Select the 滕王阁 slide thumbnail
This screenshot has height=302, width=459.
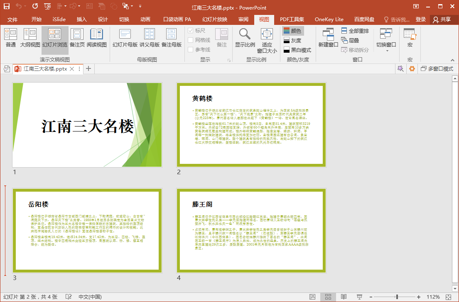point(251,230)
